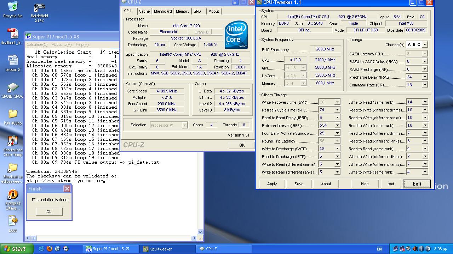Click Hide in CPU-Tweaker
The image size is (453, 254).
(x=365, y=184)
